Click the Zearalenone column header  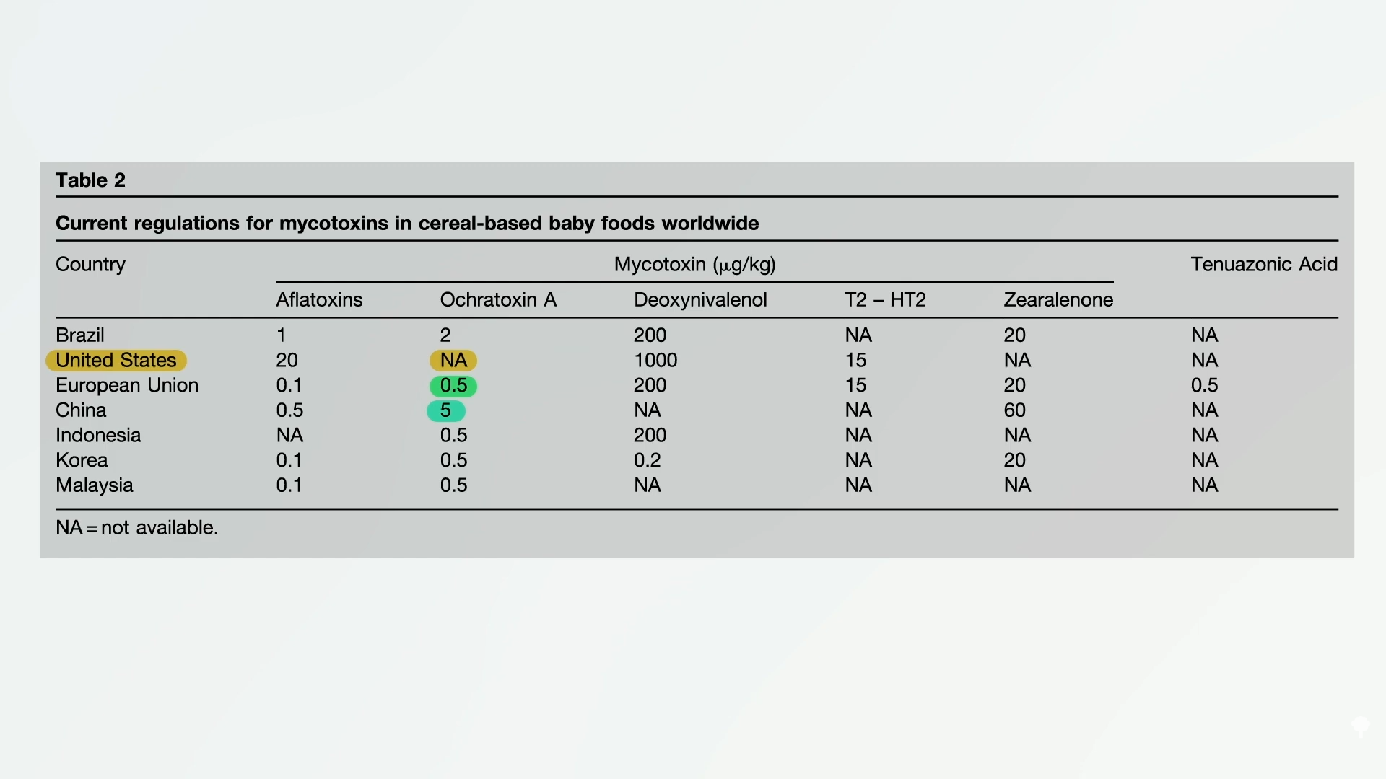(1058, 300)
